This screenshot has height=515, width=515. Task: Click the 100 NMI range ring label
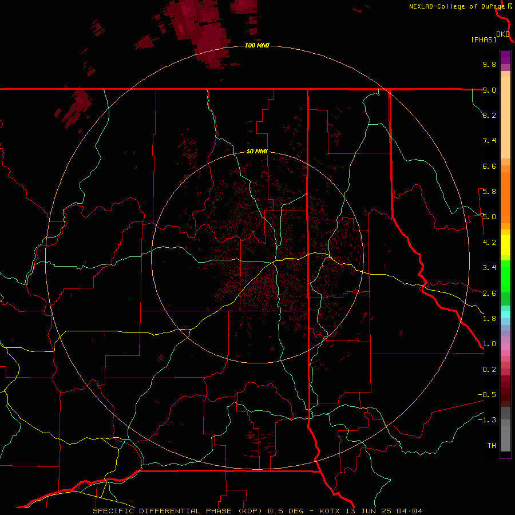[257, 45]
